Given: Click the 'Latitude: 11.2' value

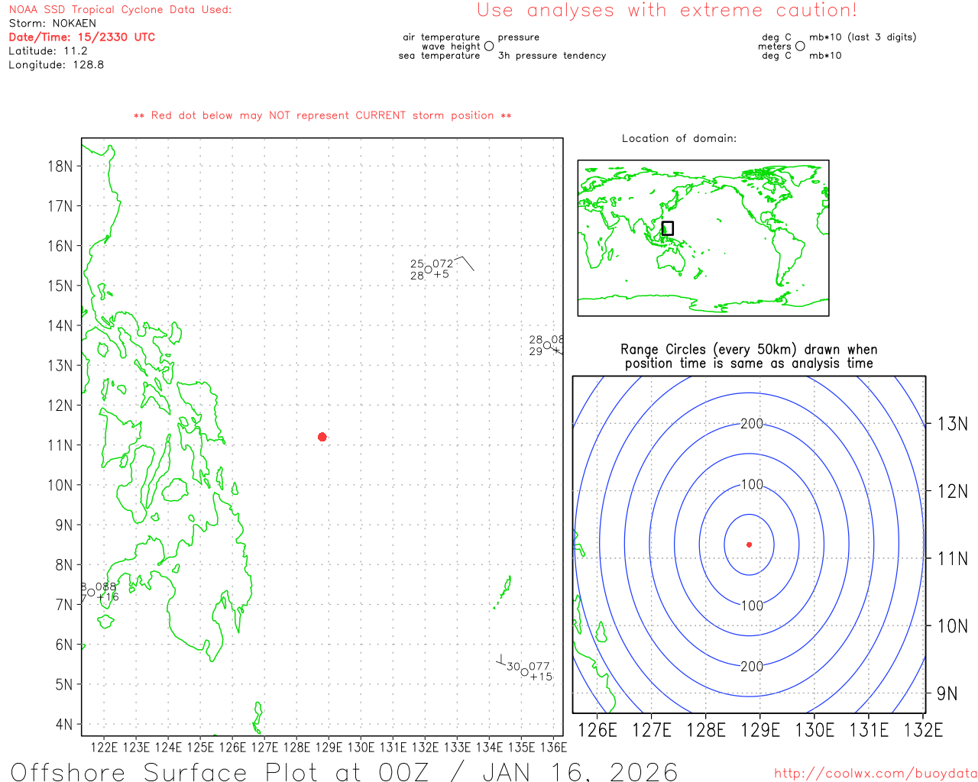Looking at the screenshot, I should [48, 51].
